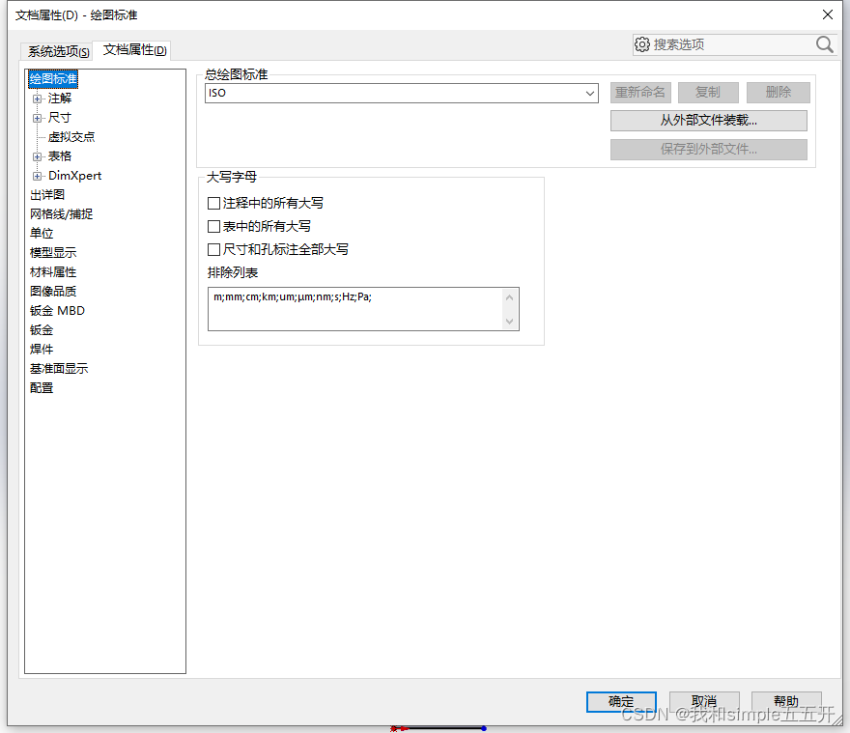Select 焊件 item

[42, 350]
